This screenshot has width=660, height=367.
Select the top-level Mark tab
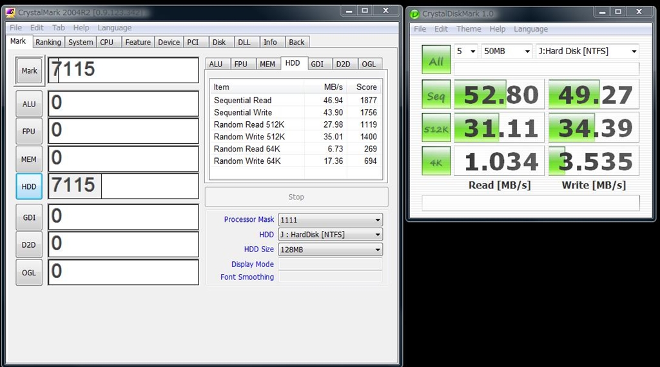click(x=18, y=41)
